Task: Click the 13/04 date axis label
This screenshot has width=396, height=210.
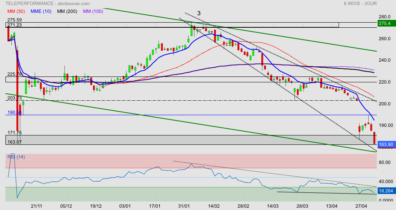Action: click(x=332, y=206)
